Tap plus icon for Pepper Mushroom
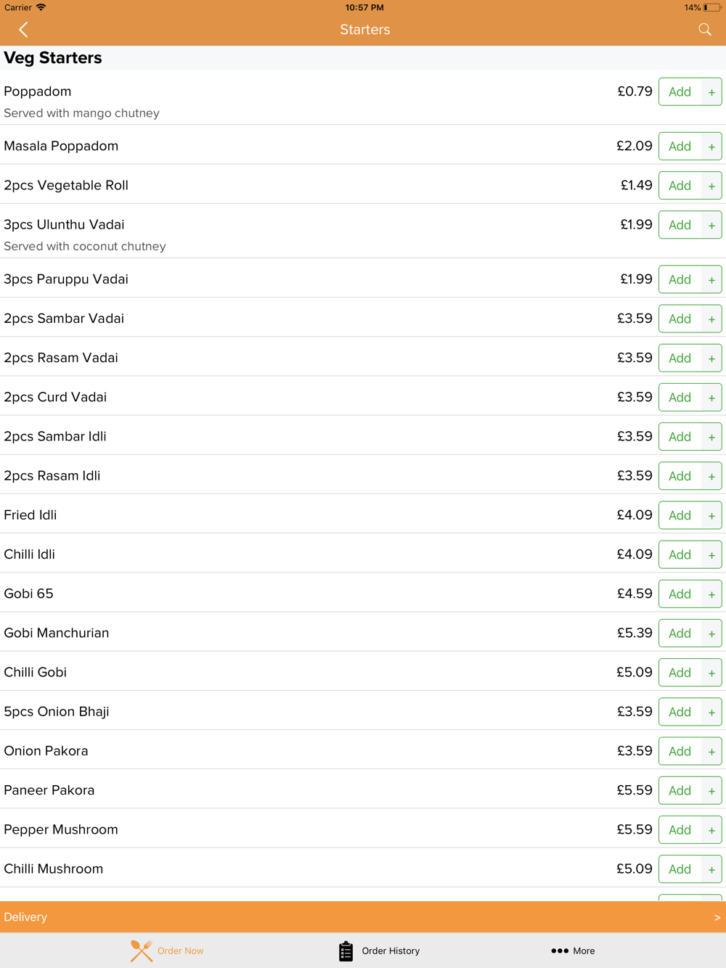Viewport: 726px width, 968px height. click(711, 830)
